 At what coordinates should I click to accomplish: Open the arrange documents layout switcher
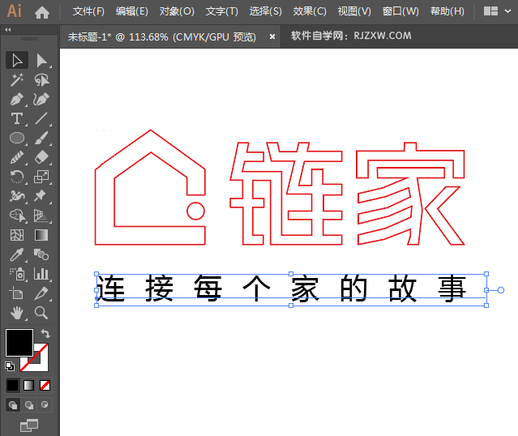point(490,11)
